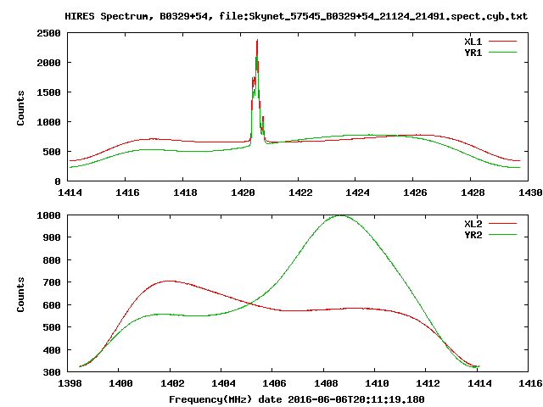Select the XL1 legend label
The width and height of the screenshot is (543, 407).
coord(473,42)
